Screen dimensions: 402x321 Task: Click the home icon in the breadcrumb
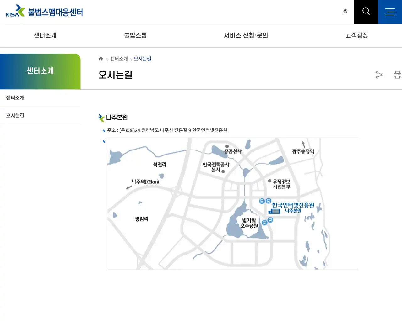pos(100,58)
